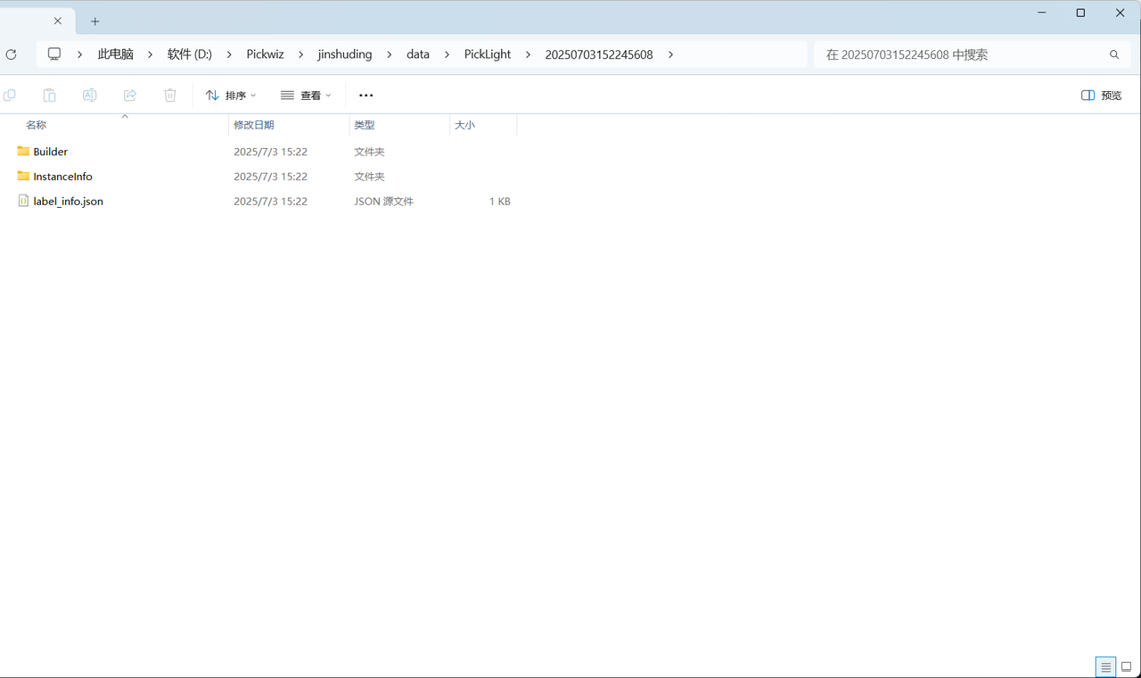The height and width of the screenshot is (678, 1141).
Task: Click the Share icon in toolbar
Action: pyautogui.click(x=130, y=95)
